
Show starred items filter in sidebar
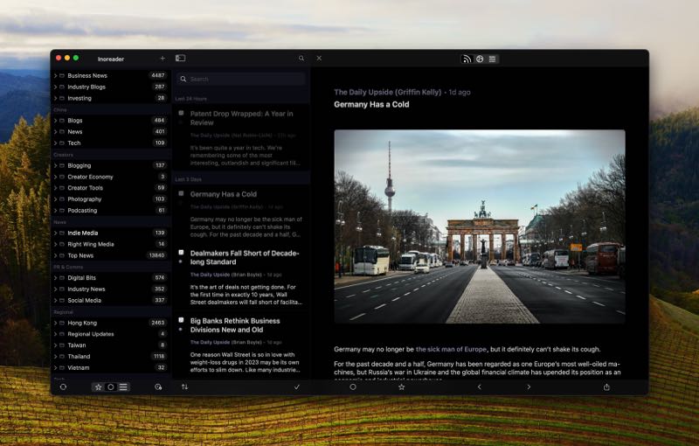(98, 387)
